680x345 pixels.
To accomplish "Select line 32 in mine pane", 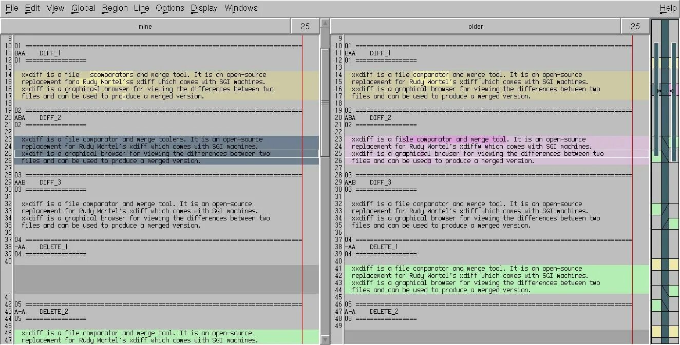I will [x=166, y=204].
